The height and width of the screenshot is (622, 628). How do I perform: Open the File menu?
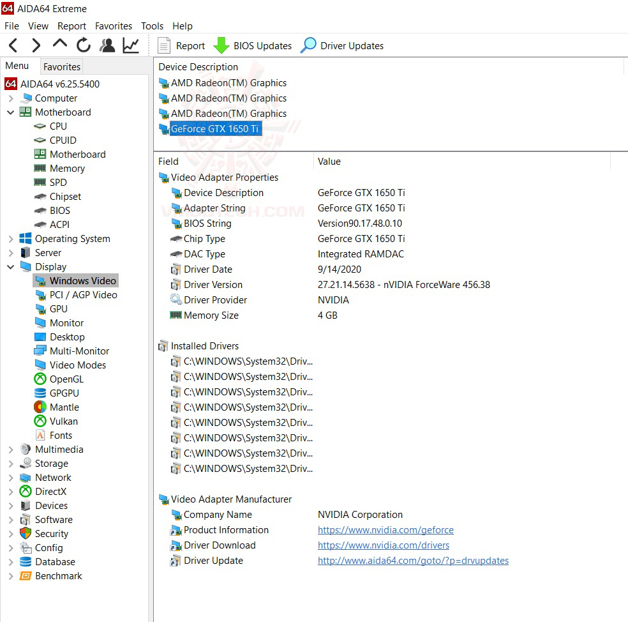11,26
